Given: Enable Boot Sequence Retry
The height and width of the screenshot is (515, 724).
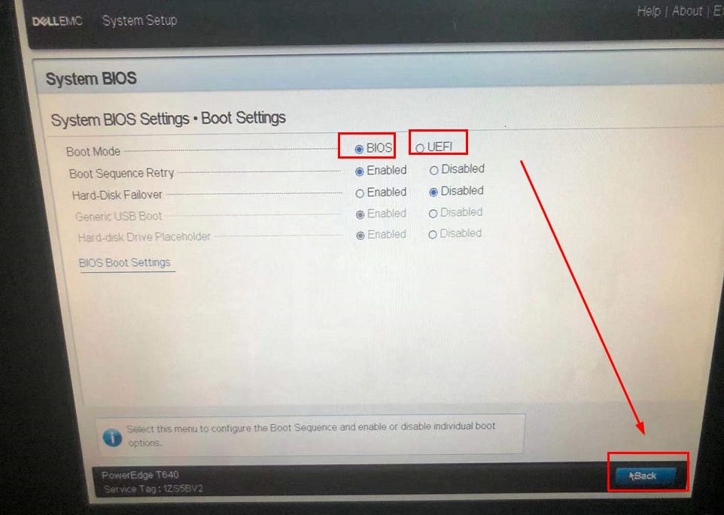Looking at the screenshot, I should click(x=359, y=171).
